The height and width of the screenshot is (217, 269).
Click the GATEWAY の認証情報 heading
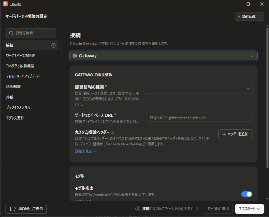(x=94, y=75)
